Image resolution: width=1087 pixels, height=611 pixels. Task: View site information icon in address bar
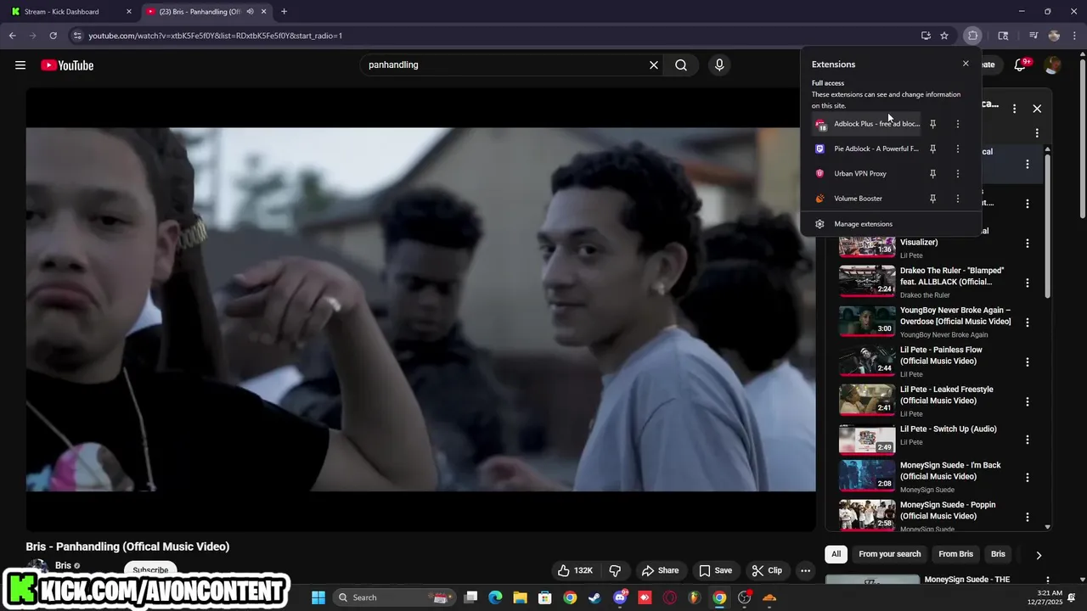(x=77, y=36)
